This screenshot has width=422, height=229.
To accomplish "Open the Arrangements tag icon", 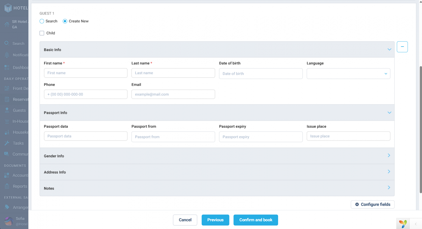I will 7,207.
